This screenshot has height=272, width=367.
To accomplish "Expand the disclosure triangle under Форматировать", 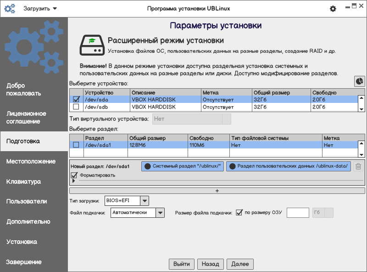I will pos(73,181).
